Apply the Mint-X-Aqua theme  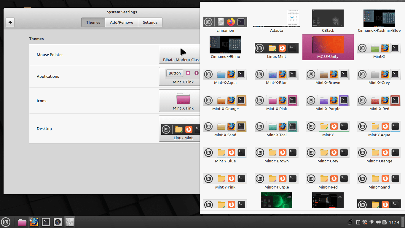coord(225,77)
